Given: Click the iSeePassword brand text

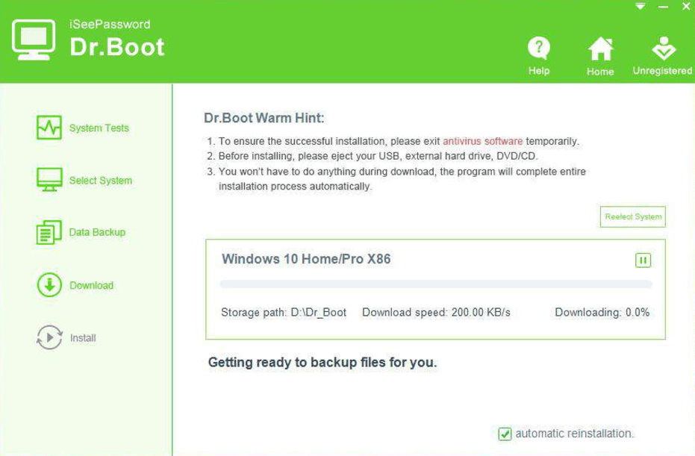Looking at the screenshot, I should [110, 25].
